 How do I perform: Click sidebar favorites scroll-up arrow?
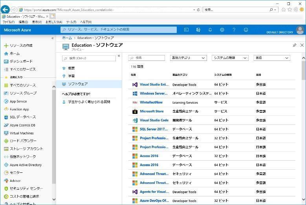click(x=54, y=87)
